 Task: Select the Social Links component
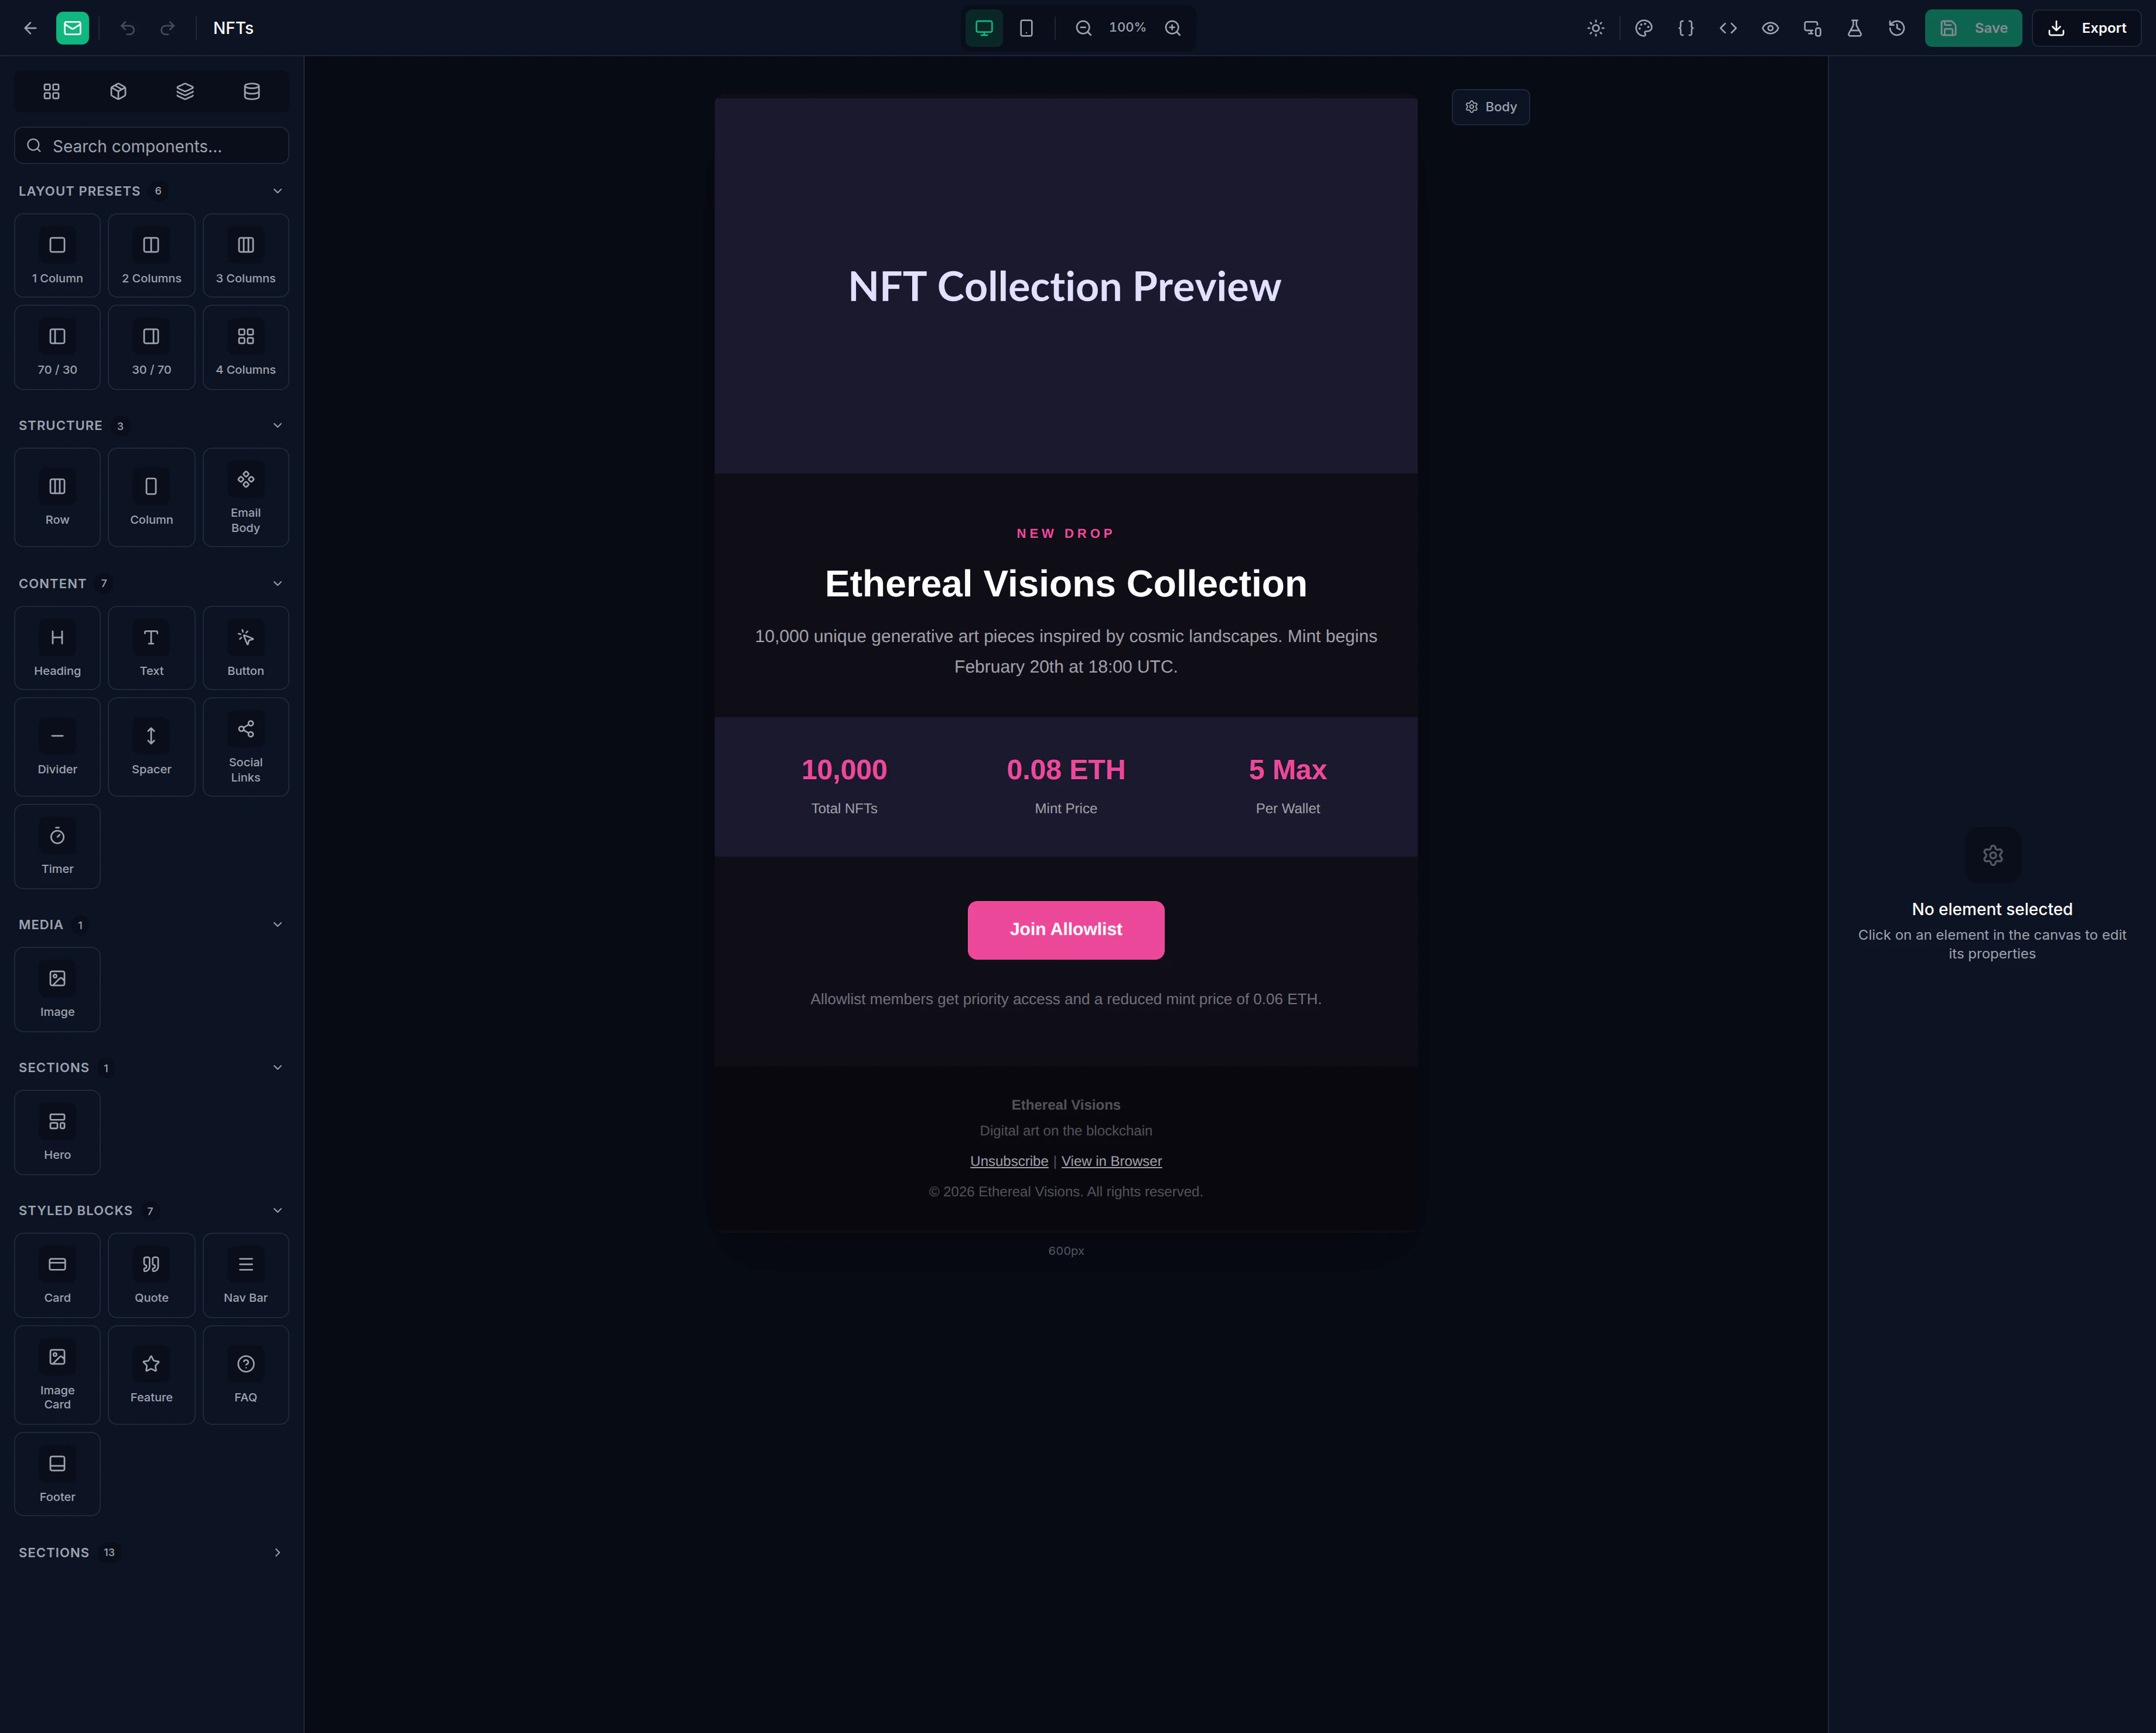tap(245, 746)
